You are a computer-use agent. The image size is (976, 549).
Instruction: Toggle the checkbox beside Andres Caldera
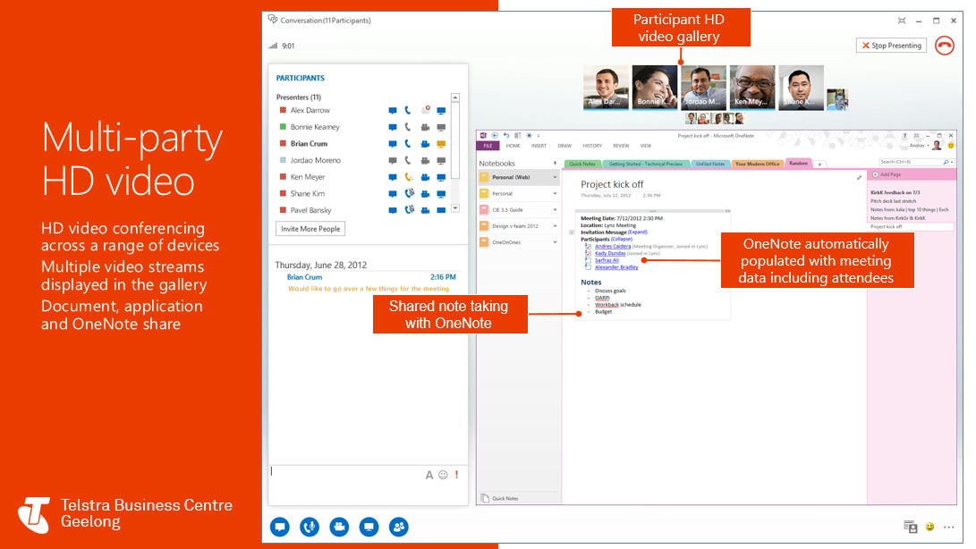click(x=588, y=247)
